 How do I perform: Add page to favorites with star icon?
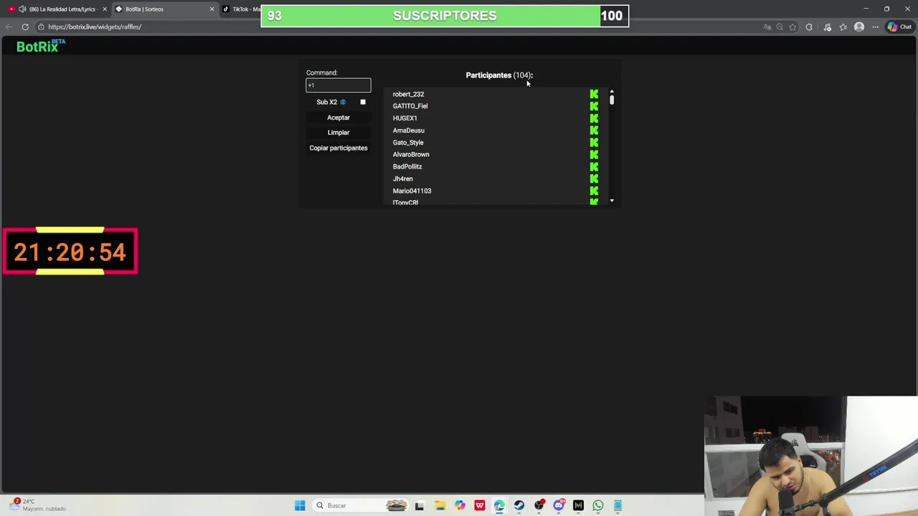tap(792, 27)
